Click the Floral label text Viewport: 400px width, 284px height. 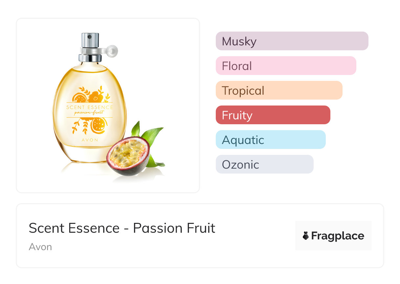[237, 66]
